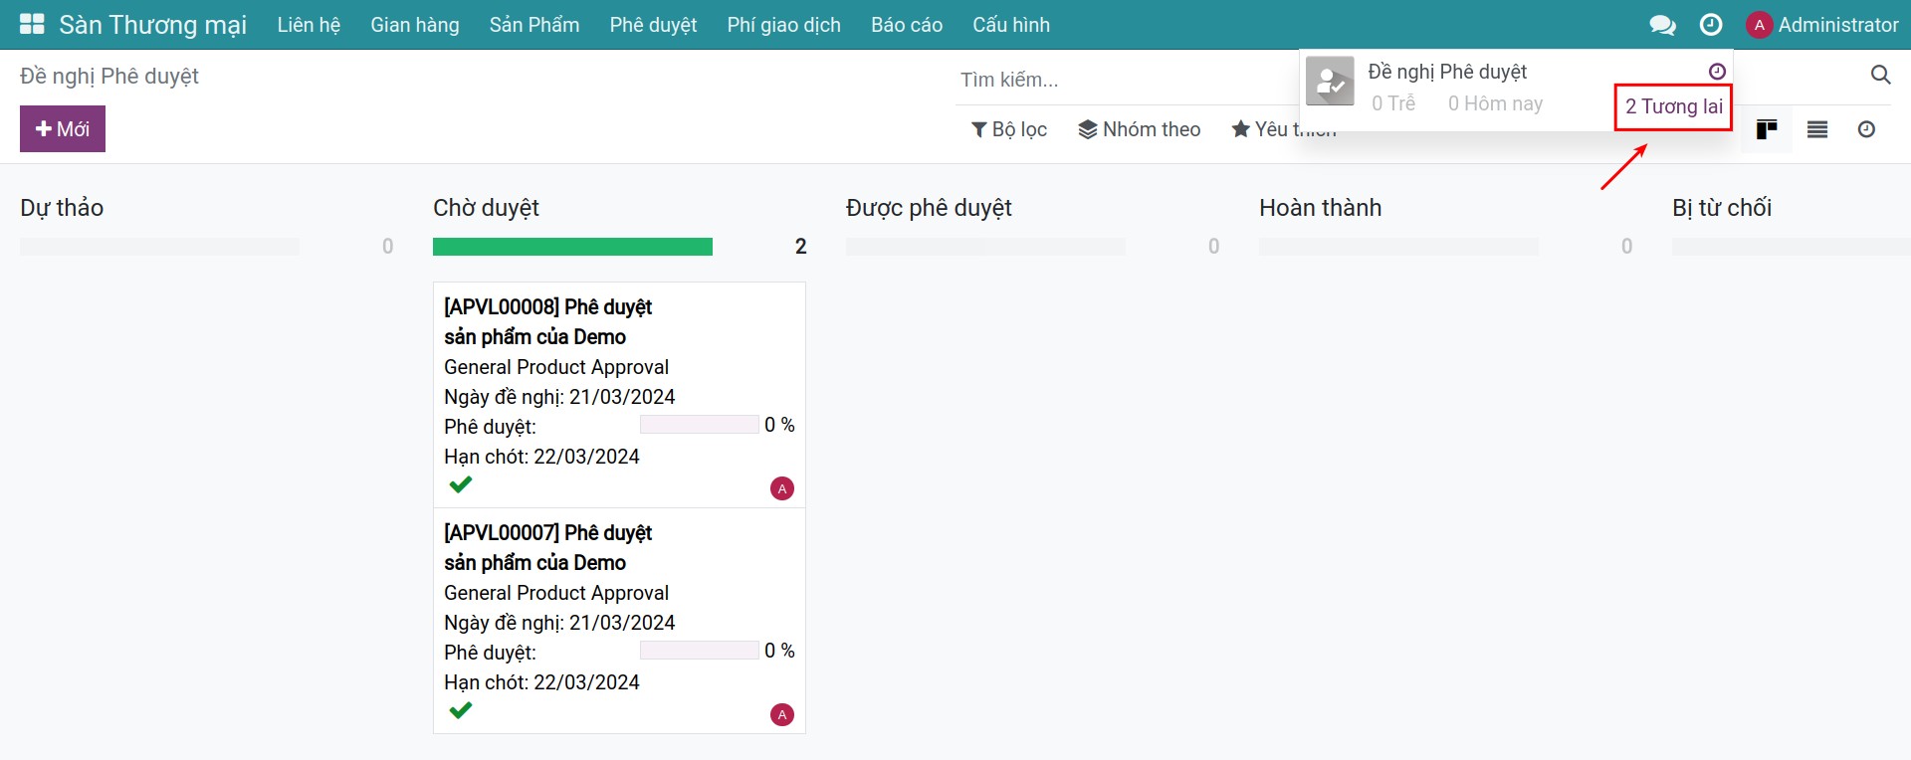Click approval progress bar on APVL00008 card
This screenshot has width=1911, height=760.
(700, 425)
